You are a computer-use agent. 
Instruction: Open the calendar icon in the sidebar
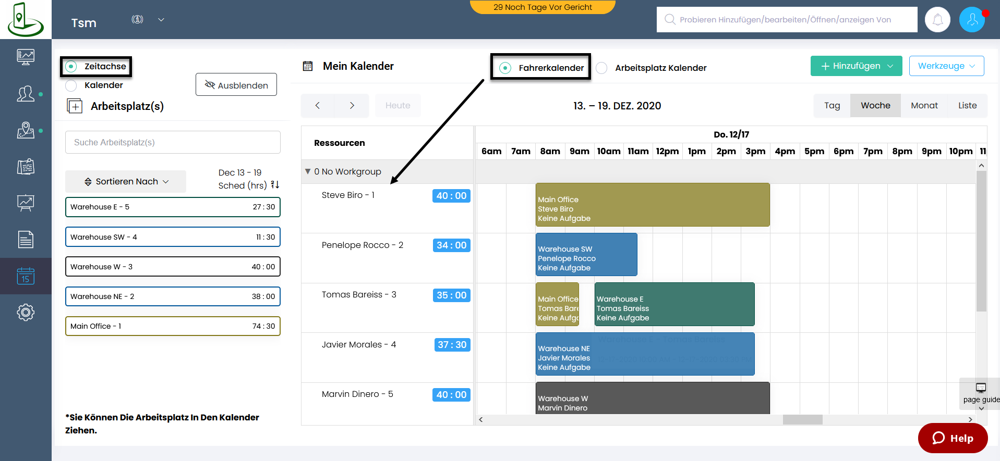click(x=26, y=276)
